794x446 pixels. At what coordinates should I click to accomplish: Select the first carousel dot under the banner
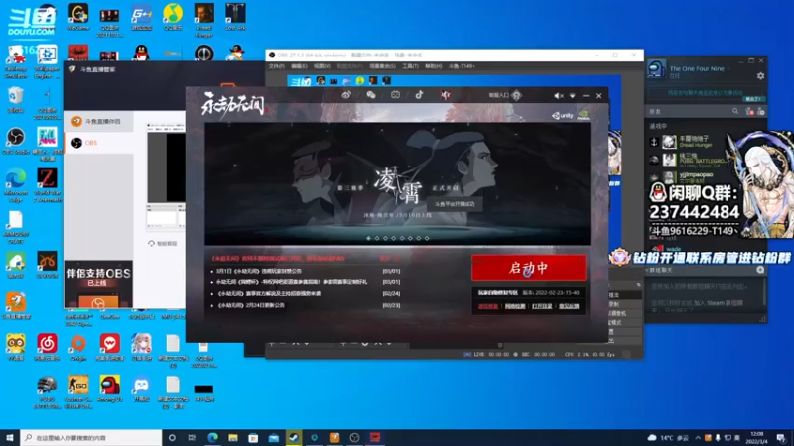368,238
